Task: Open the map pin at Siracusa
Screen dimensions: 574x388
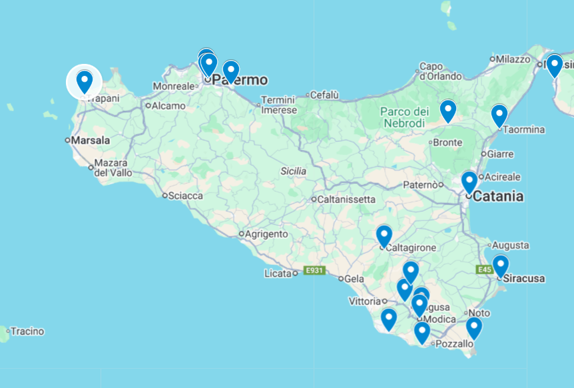Action: 500,265
